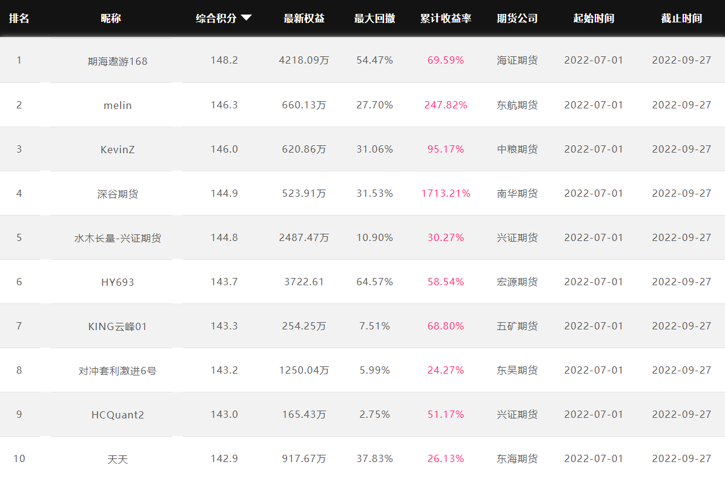Viewport: 725px width, 479px height.
Task: Select futures company 宏源期货
Action: click(517, 282)
